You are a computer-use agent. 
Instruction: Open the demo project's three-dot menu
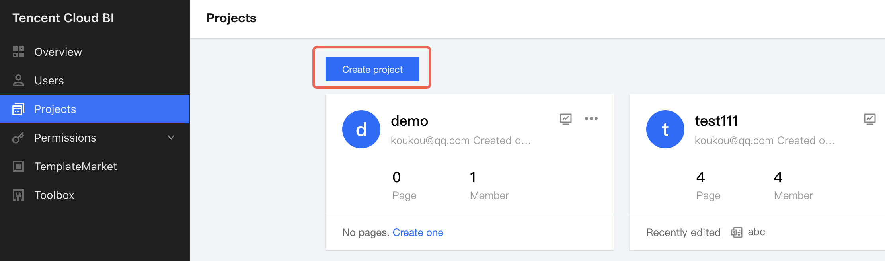pyautogui.click(x=591, y=119)
